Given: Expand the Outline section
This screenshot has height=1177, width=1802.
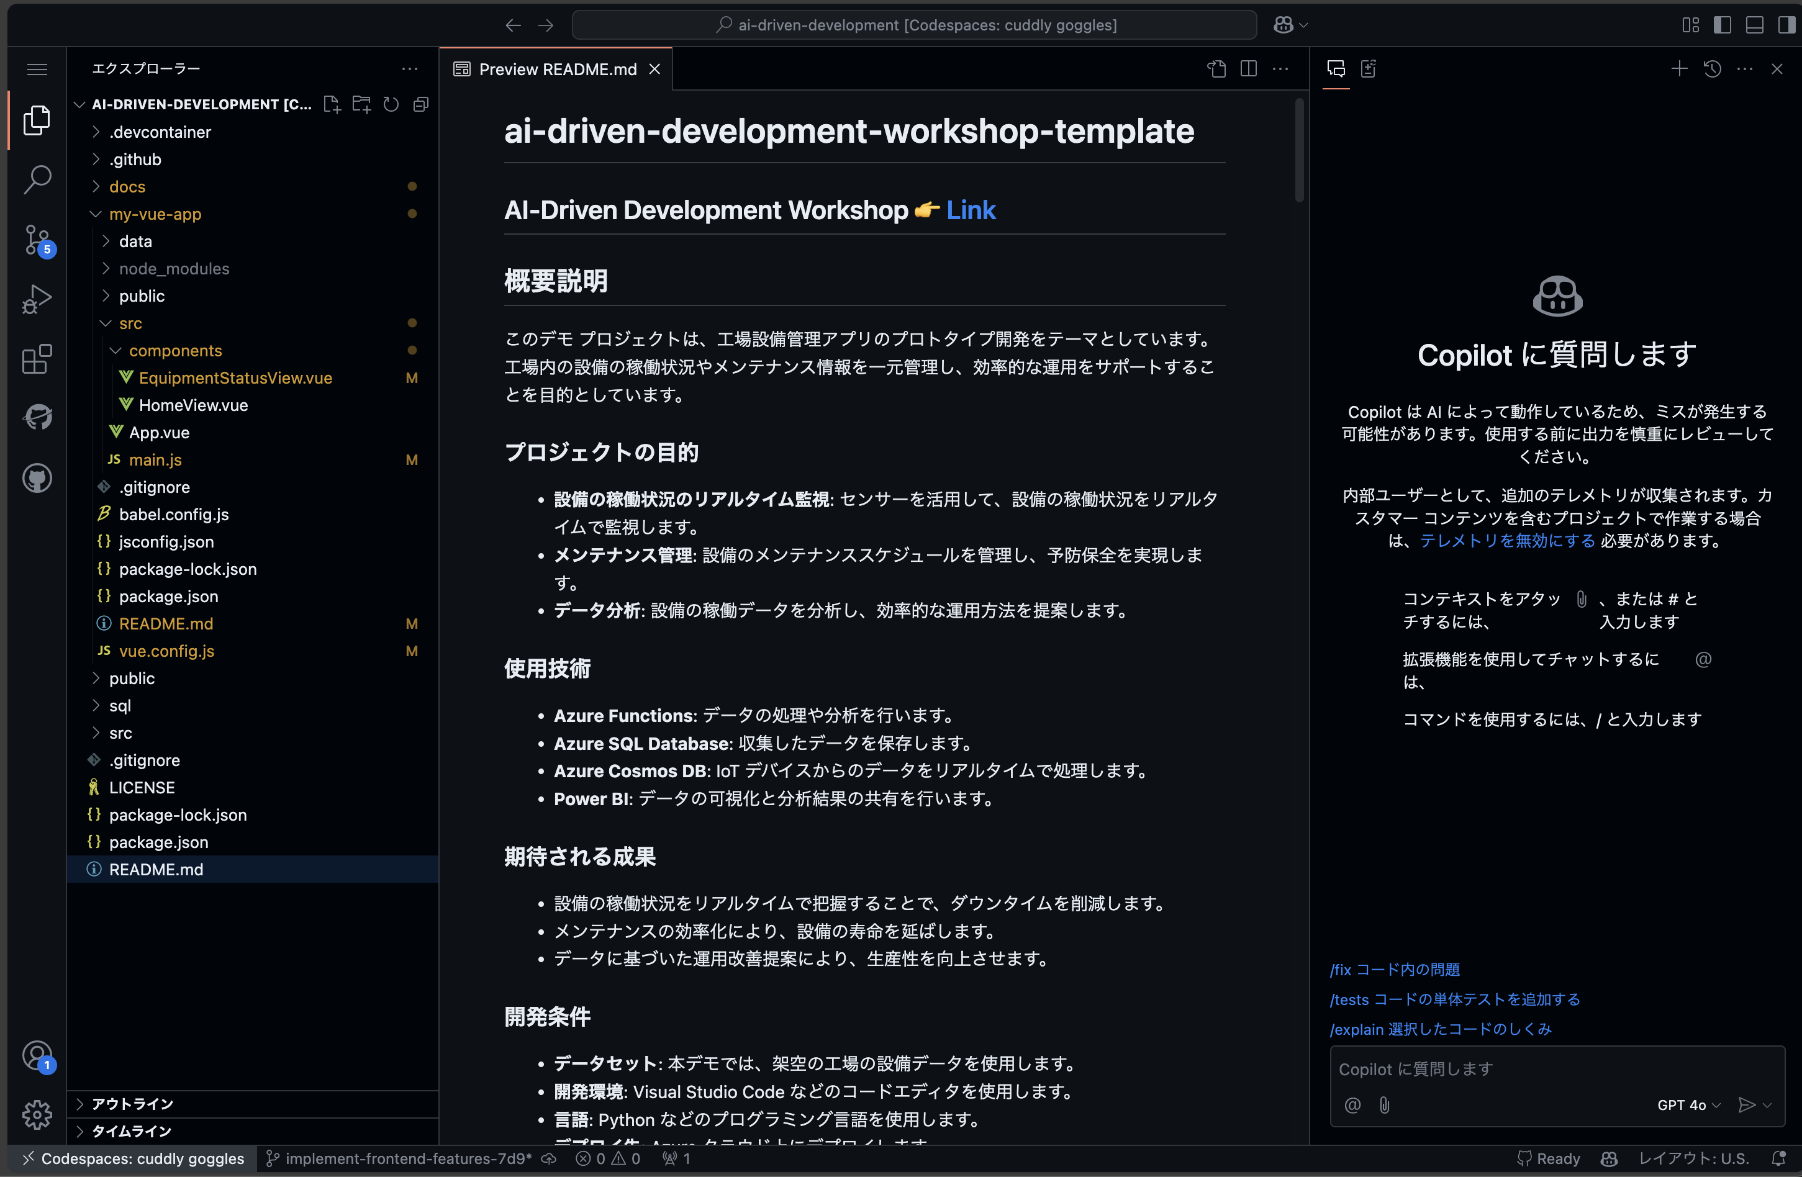Looking at the screenshot, I should click(x=253, y=1104).
